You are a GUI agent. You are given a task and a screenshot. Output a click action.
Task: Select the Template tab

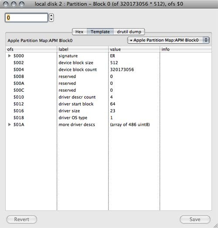click(100, 32)
